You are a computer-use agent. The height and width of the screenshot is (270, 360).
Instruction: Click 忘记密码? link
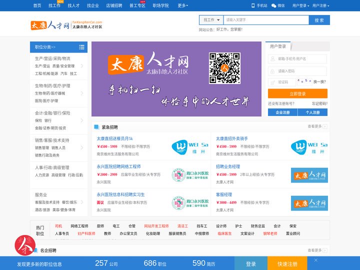pyautogui.click(x=319, y=103)
